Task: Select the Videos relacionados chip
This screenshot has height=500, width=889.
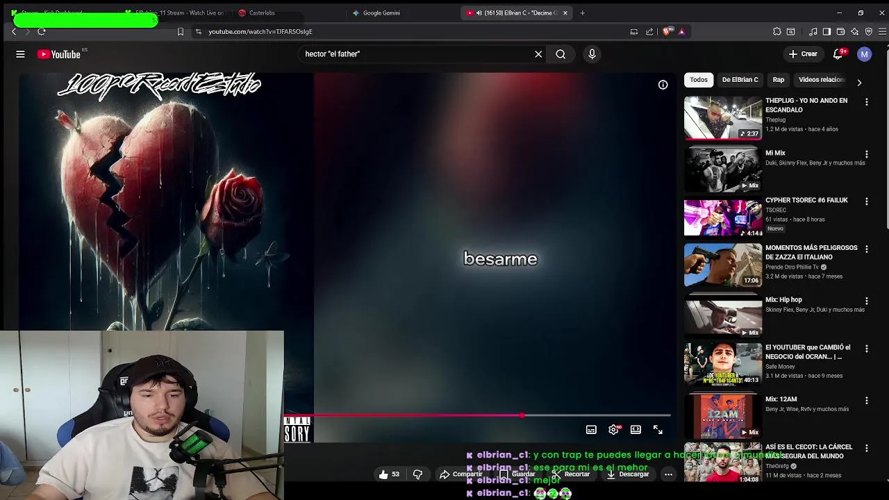Action: tap(822, 80)
